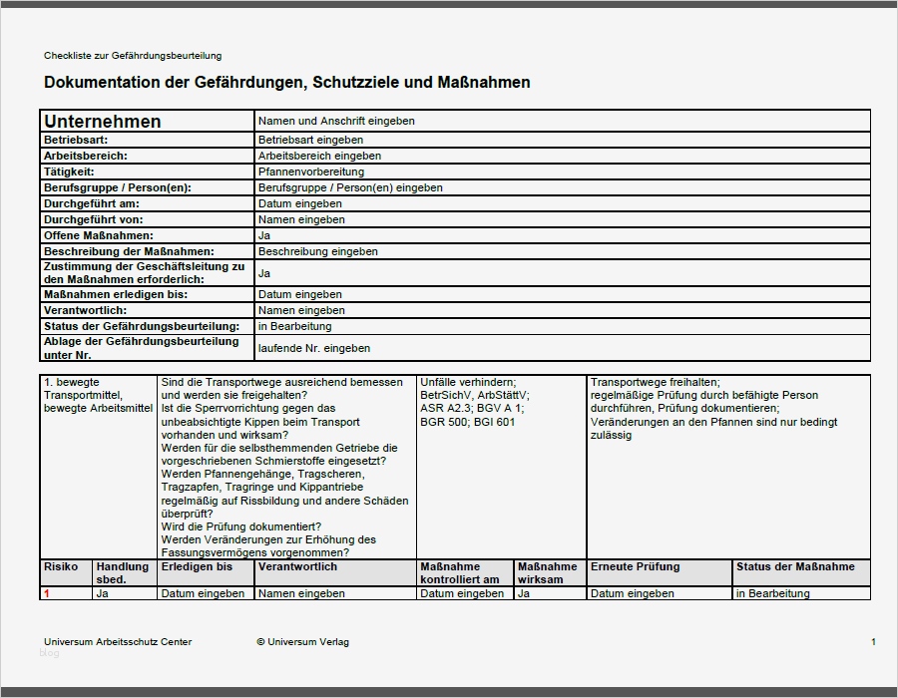Select the Verantwortlich name field
898x698 pixels.
click(x=299, y=310)
